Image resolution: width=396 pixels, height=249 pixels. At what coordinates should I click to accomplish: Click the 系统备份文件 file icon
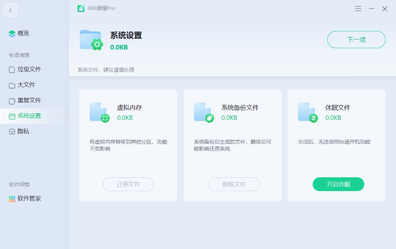204,112
